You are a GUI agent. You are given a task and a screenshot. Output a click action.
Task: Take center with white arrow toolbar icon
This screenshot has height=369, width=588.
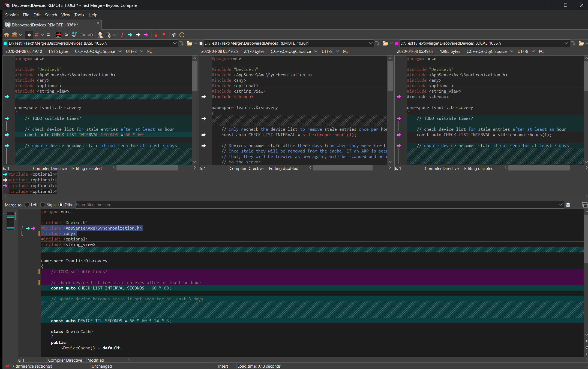coord(138,35)
